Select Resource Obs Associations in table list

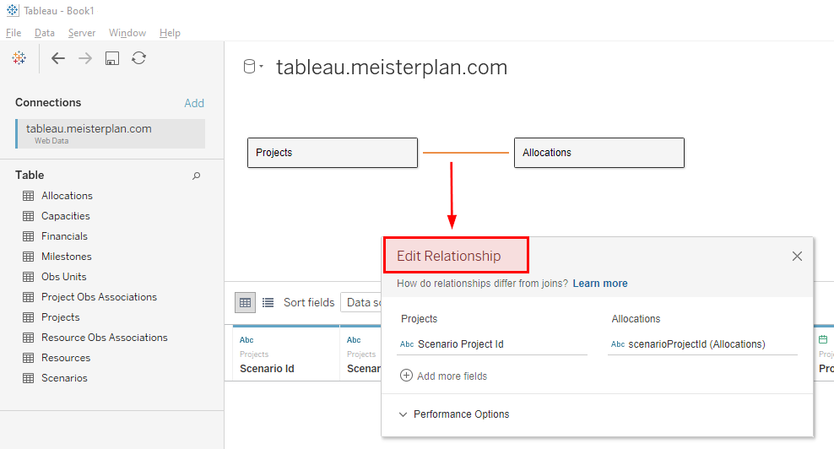(x=105, y=338)
